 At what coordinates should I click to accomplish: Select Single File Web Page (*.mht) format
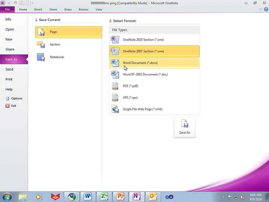(x=154, y=109)
